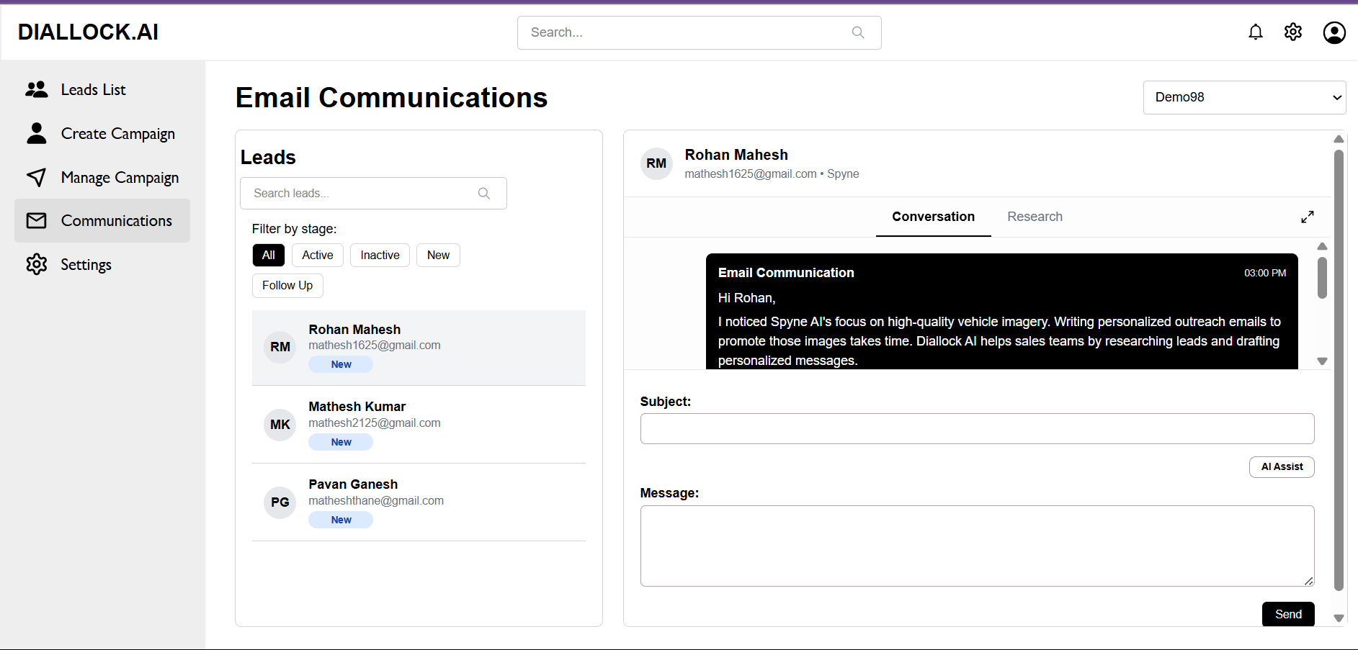Select lead Rohan Mahesh name in the list
1358x650 pixels.
pos(354,329)
